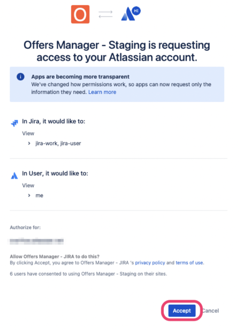This screenshot has width=239, height=330.
Task: Click the "me" scope label
Action: (39, 195)
